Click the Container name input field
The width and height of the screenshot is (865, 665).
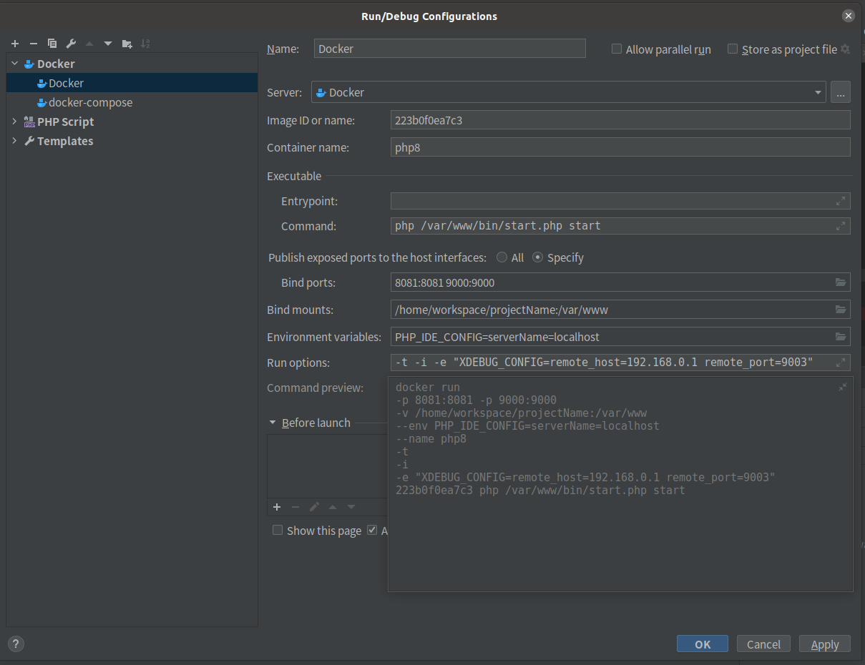(x=620, y=147)
